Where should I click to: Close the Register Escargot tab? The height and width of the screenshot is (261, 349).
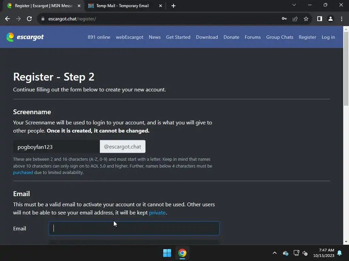[79, 6]
